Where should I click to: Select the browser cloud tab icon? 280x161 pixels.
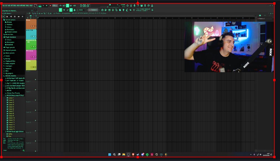[19, 16]
